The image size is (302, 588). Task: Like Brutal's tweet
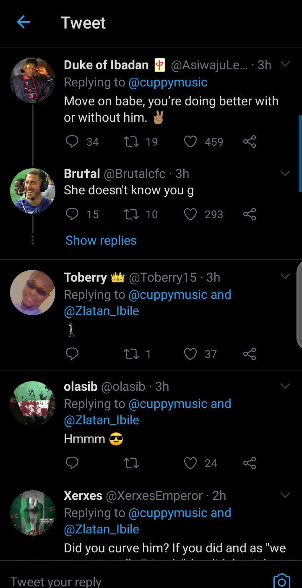pyautogui.click(x=190, y=214)
